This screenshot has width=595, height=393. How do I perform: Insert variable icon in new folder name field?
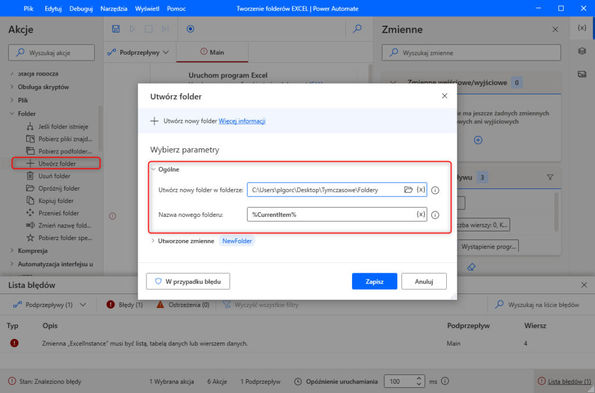pyautogui.click(x=421, y=215)
